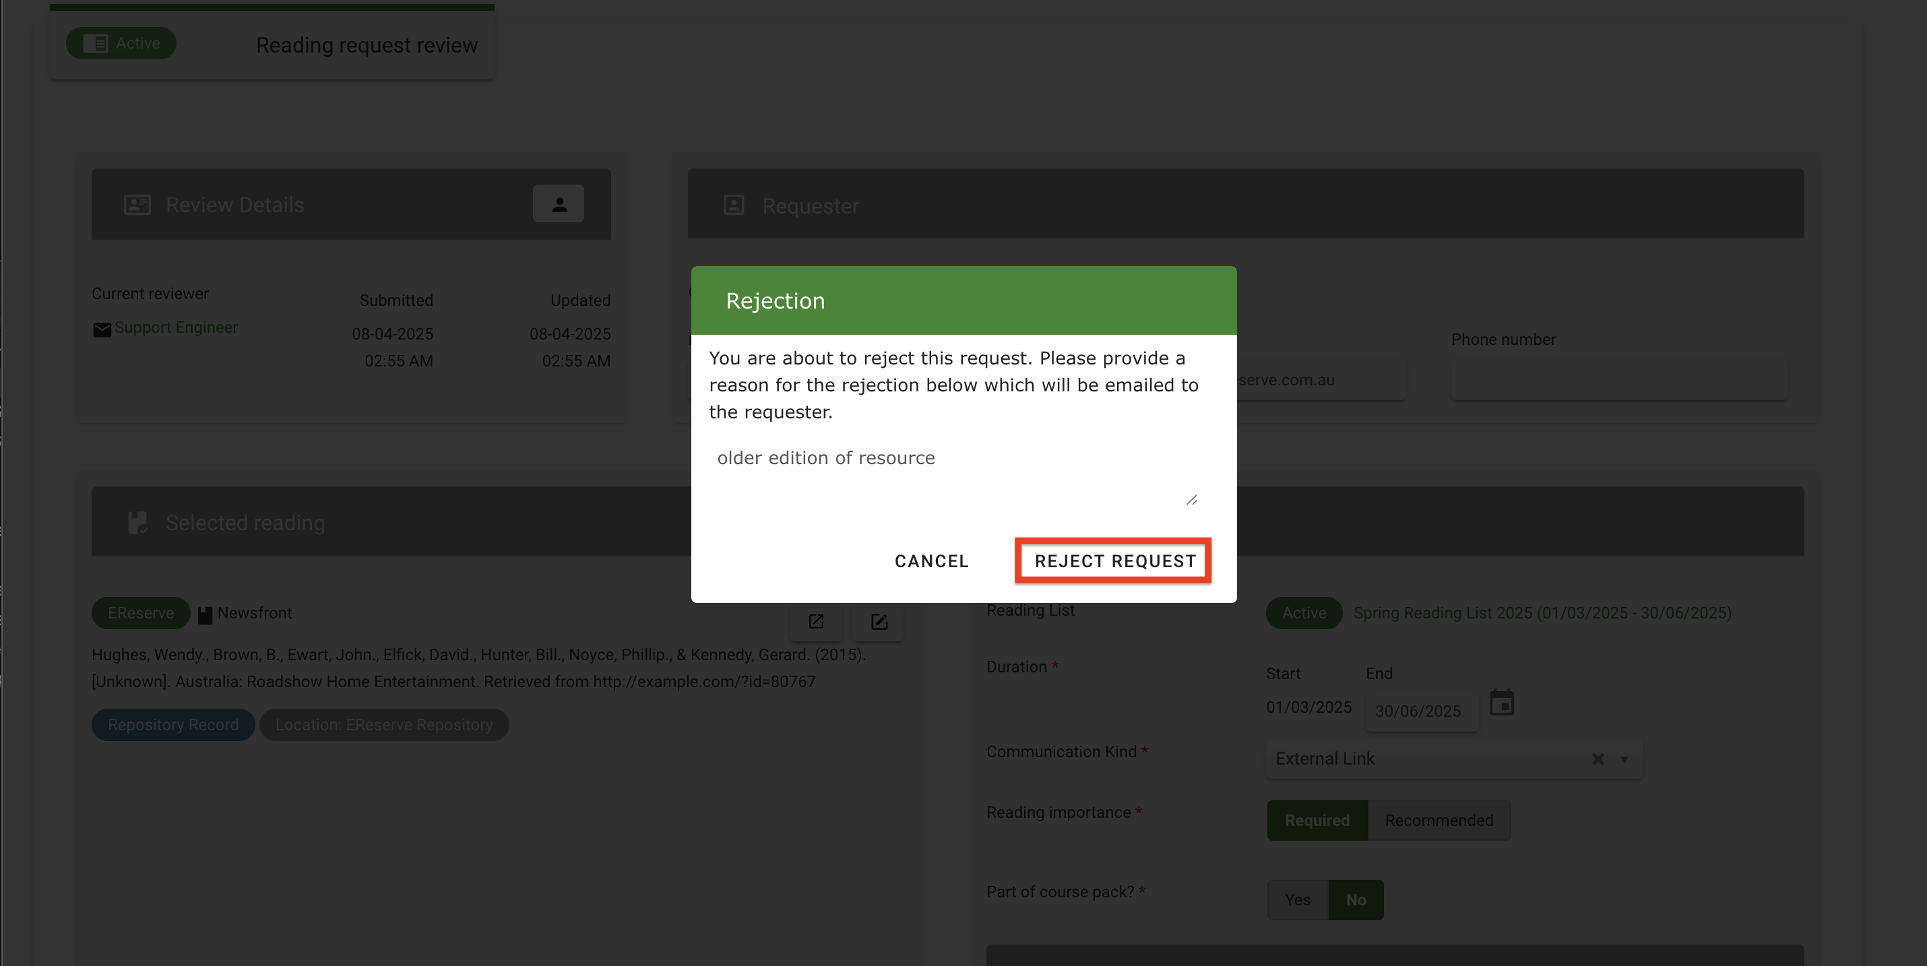Click the REJECT REQUEST button

[x=1112, y=560]
